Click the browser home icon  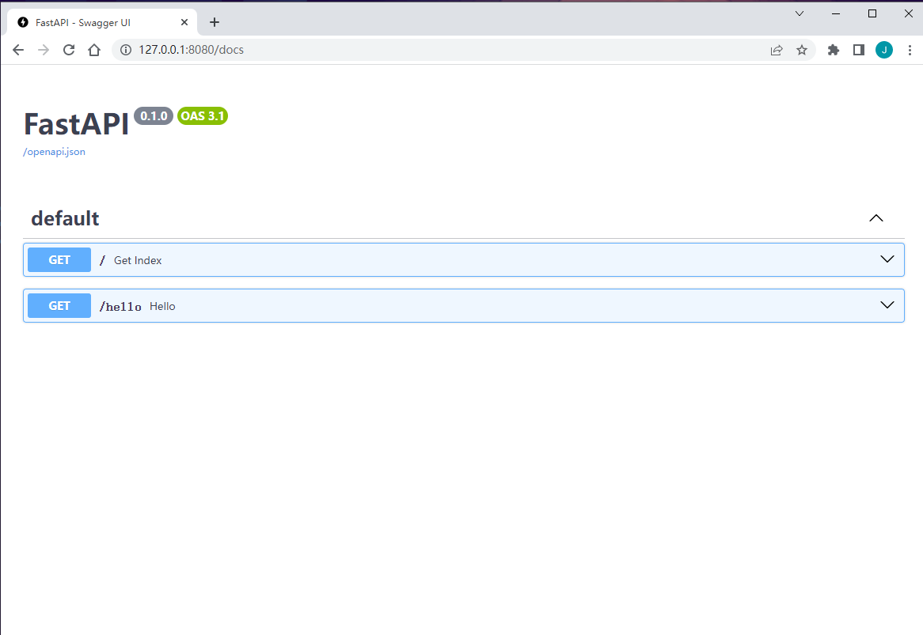click(x=94, y=49)
